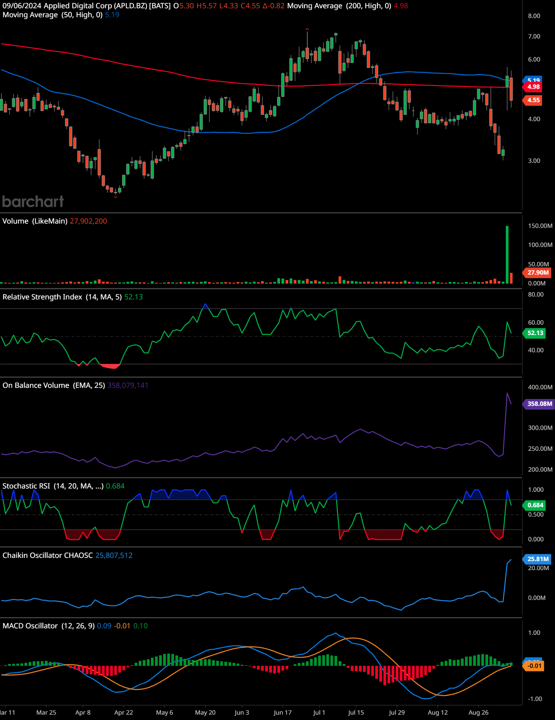Click the Jul 15 date label on time axis
The width and height of the screenshot is (555, 720).
click(356, 712)
